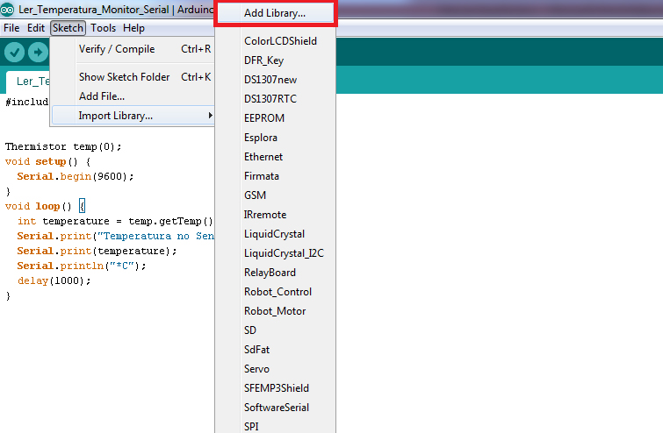Select the LiquidCrystal library entry

click(275, 234)
